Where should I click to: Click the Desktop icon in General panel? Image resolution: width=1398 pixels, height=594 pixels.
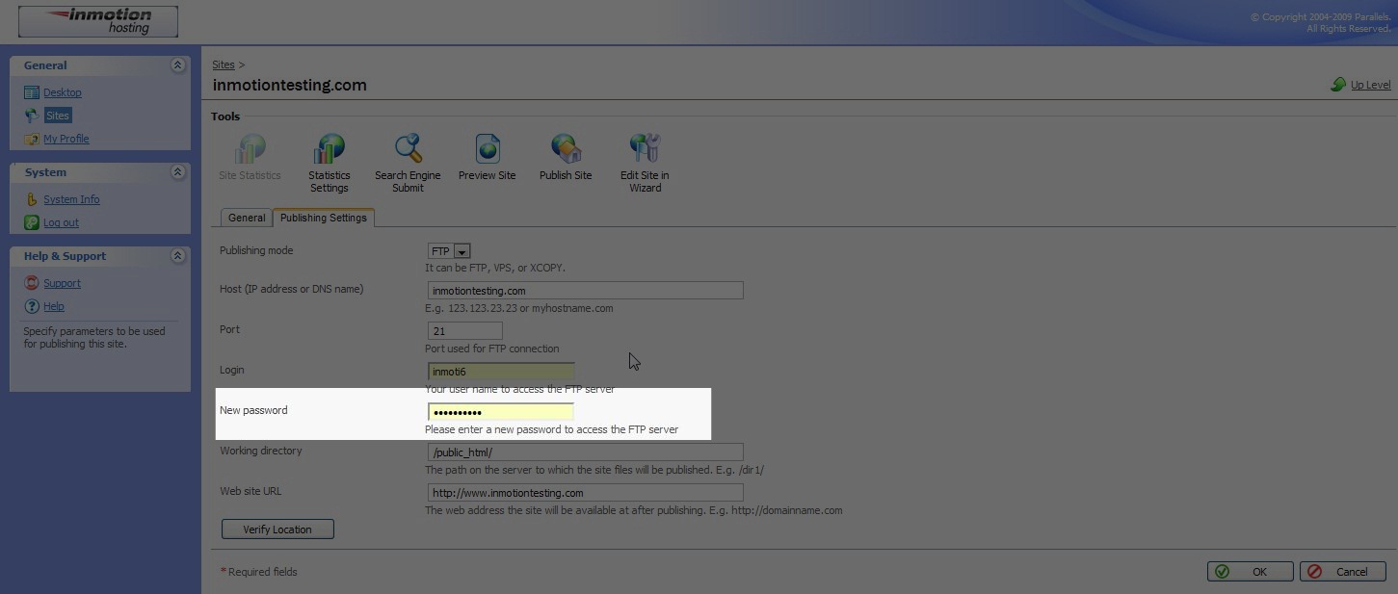pyautogui.click(x=32, y=92)
